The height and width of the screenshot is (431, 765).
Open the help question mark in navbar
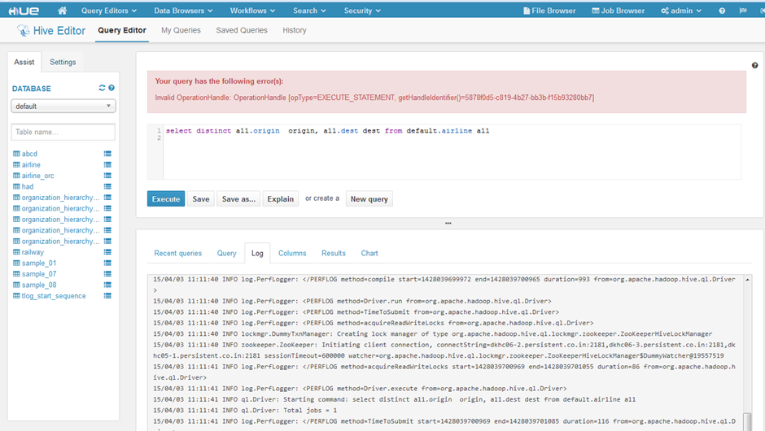[722, 11]
